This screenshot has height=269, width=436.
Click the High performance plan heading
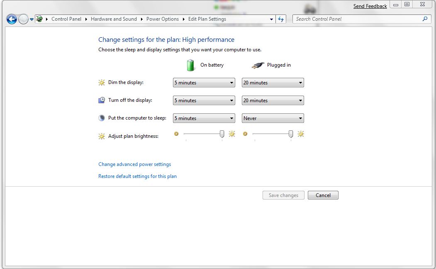pyautogui.click(x=166, y=40)
